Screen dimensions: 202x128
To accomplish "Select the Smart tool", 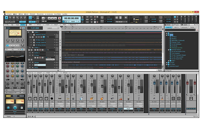I will [6, 18].
